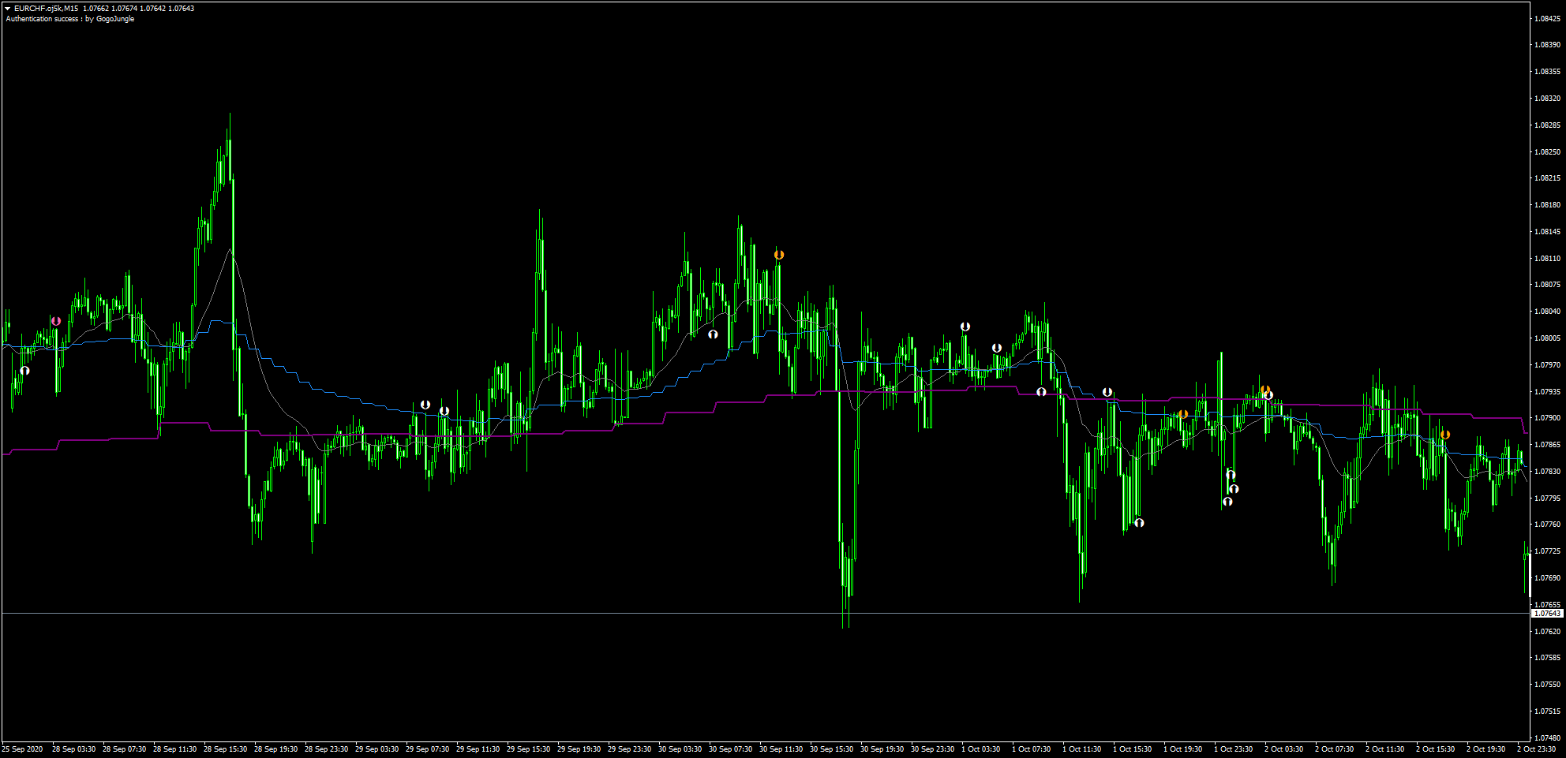
Task: Click the '29 Sep 11:30' time axis label
Action: pyautogui.click(x=478, y=749)
